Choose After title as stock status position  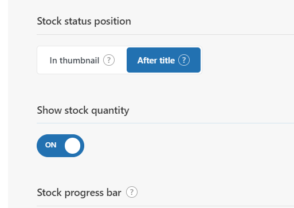click(x=163, y=60)
